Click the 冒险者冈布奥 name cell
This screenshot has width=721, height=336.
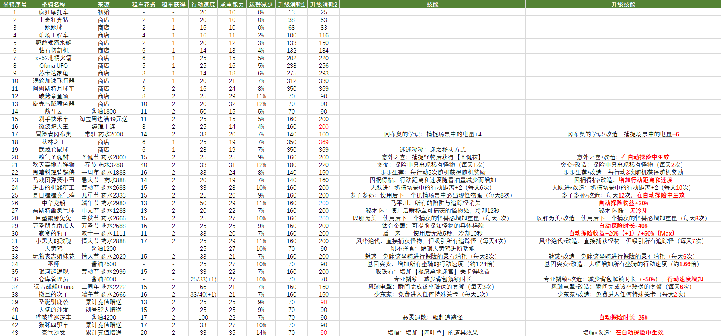53,134
